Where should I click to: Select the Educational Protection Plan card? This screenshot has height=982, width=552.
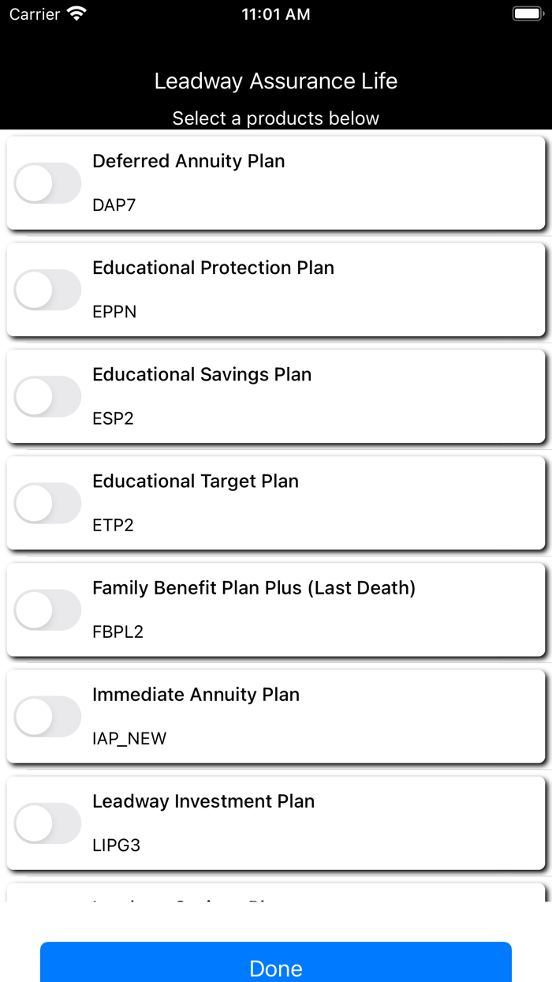276,289
